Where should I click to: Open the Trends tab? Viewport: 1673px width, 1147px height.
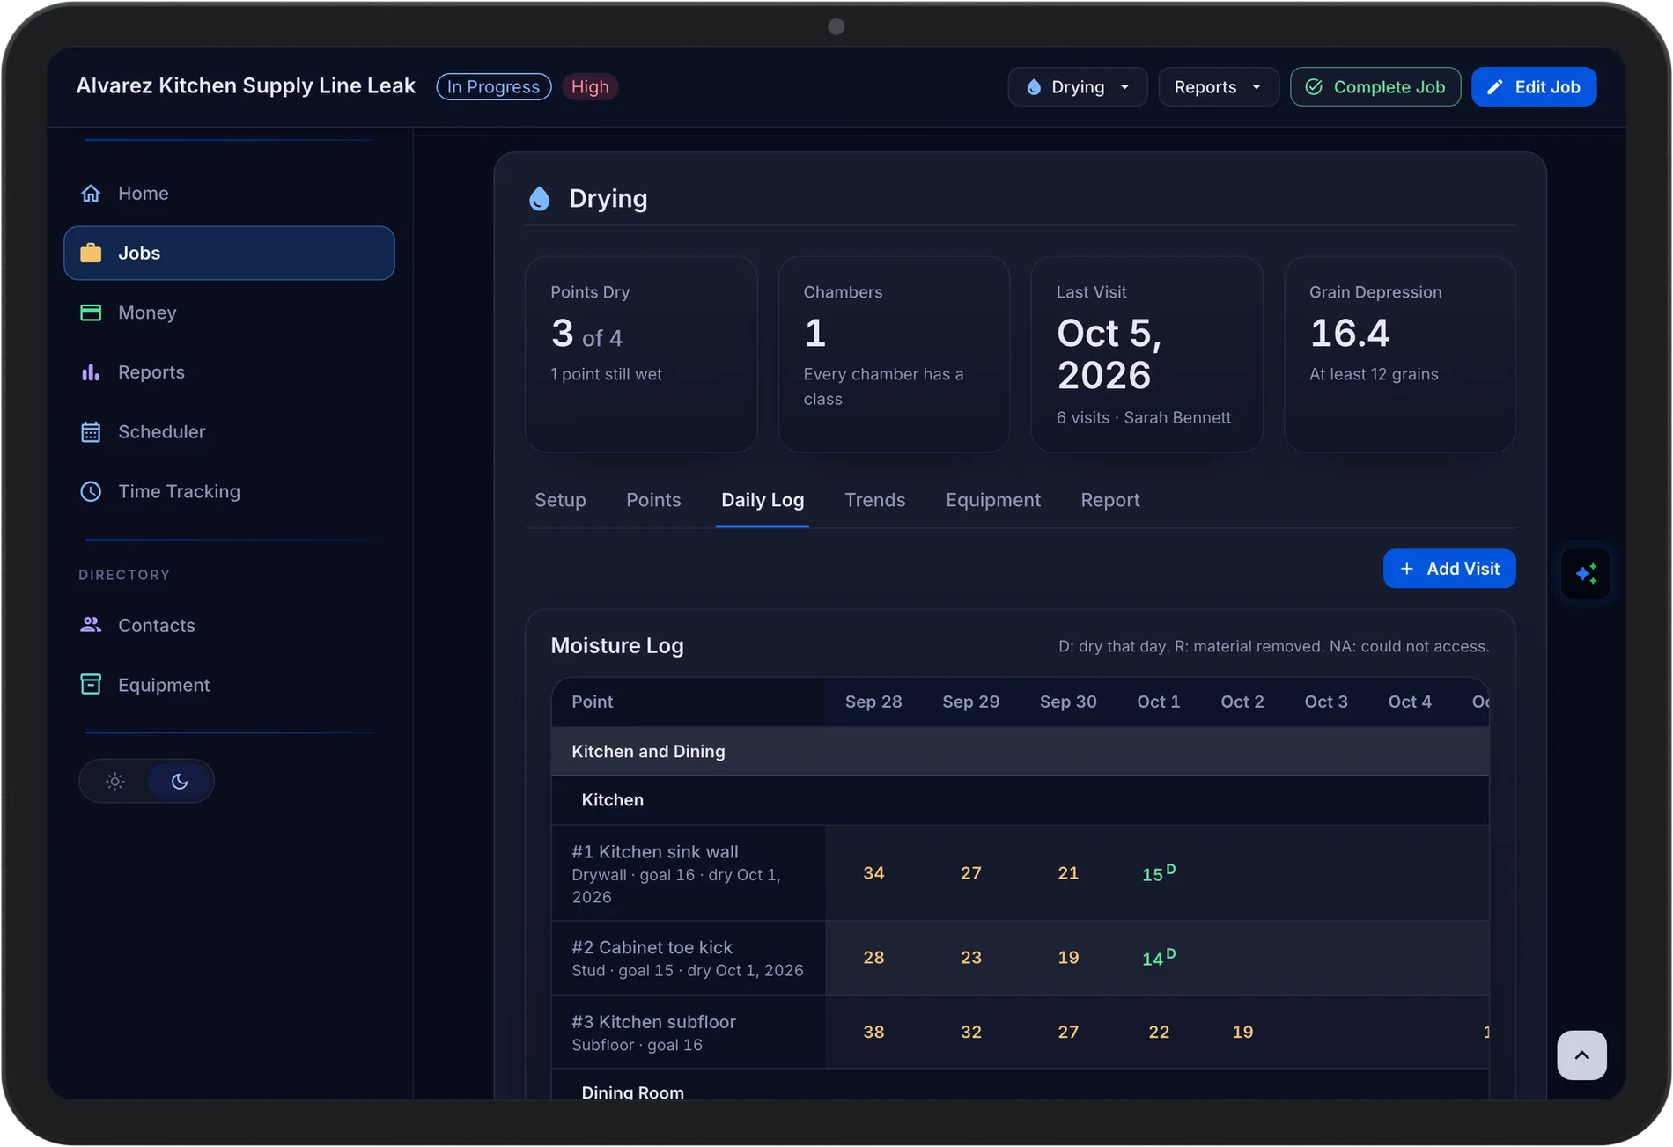point(874,500)
